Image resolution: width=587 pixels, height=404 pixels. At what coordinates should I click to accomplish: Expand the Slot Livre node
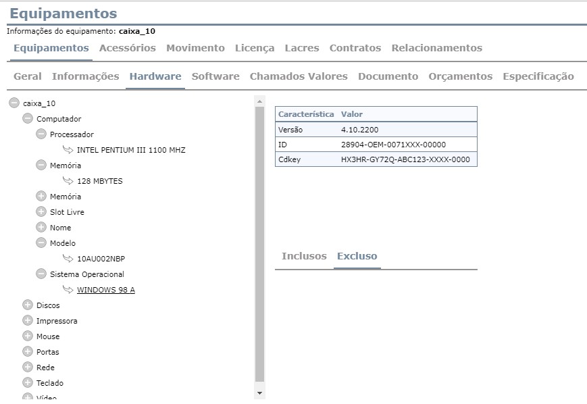(41, 212)
